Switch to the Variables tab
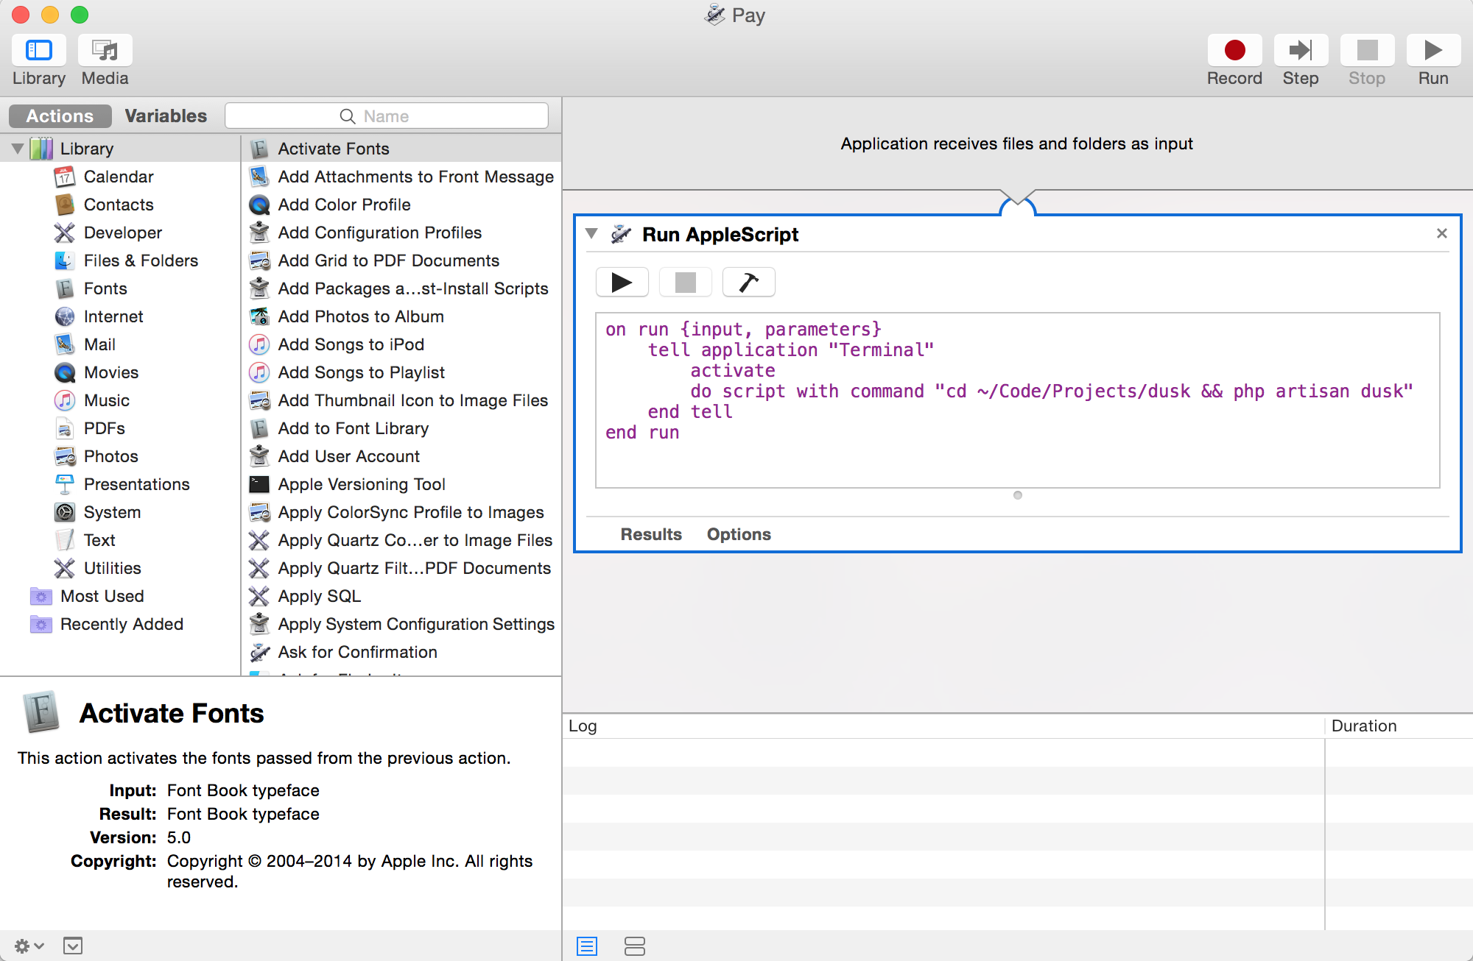 click(x=166, y=116)
